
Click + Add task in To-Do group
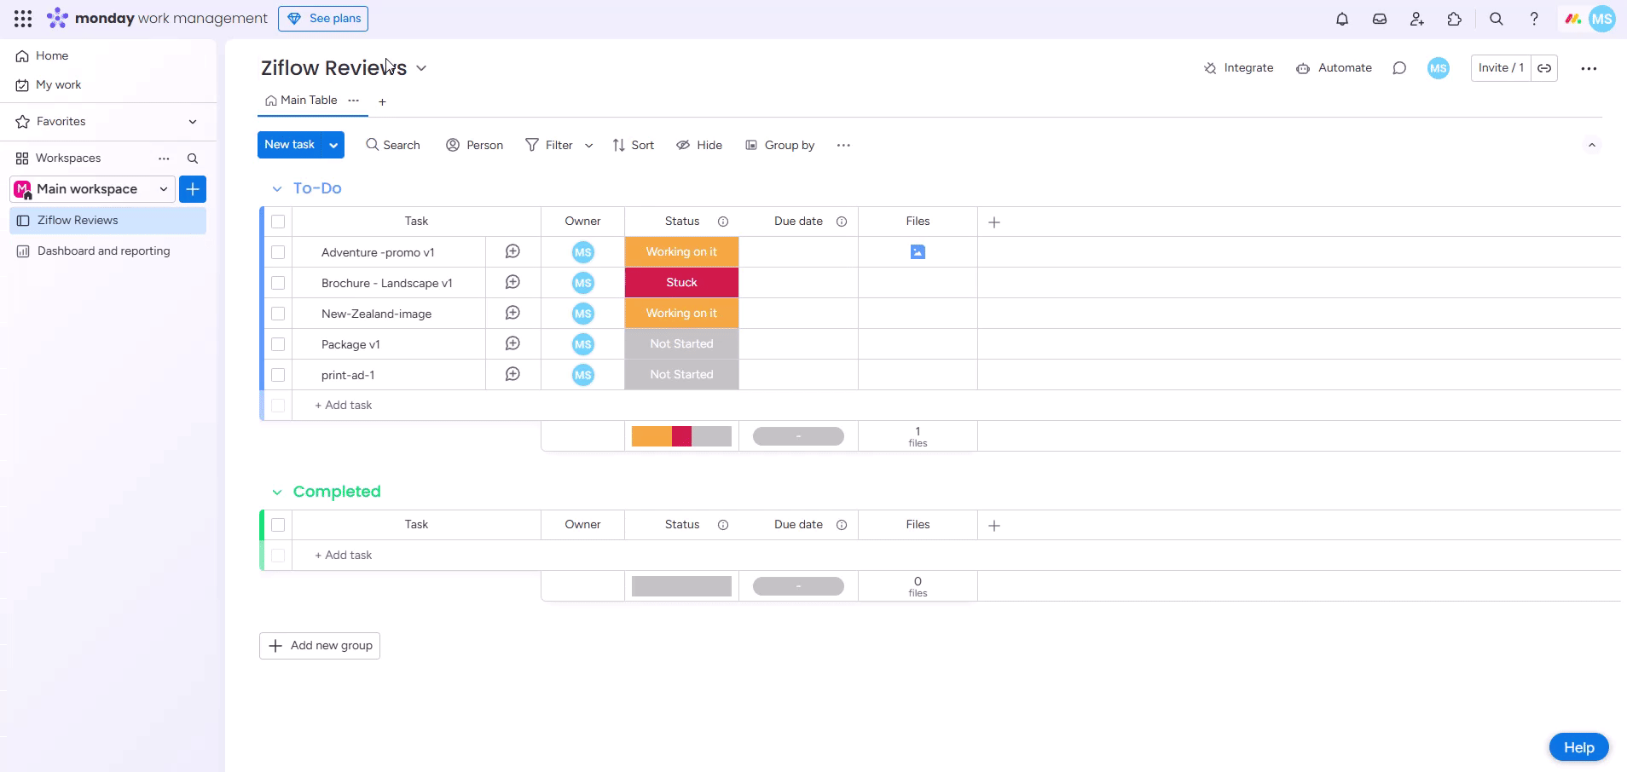(x=344, y=406)
